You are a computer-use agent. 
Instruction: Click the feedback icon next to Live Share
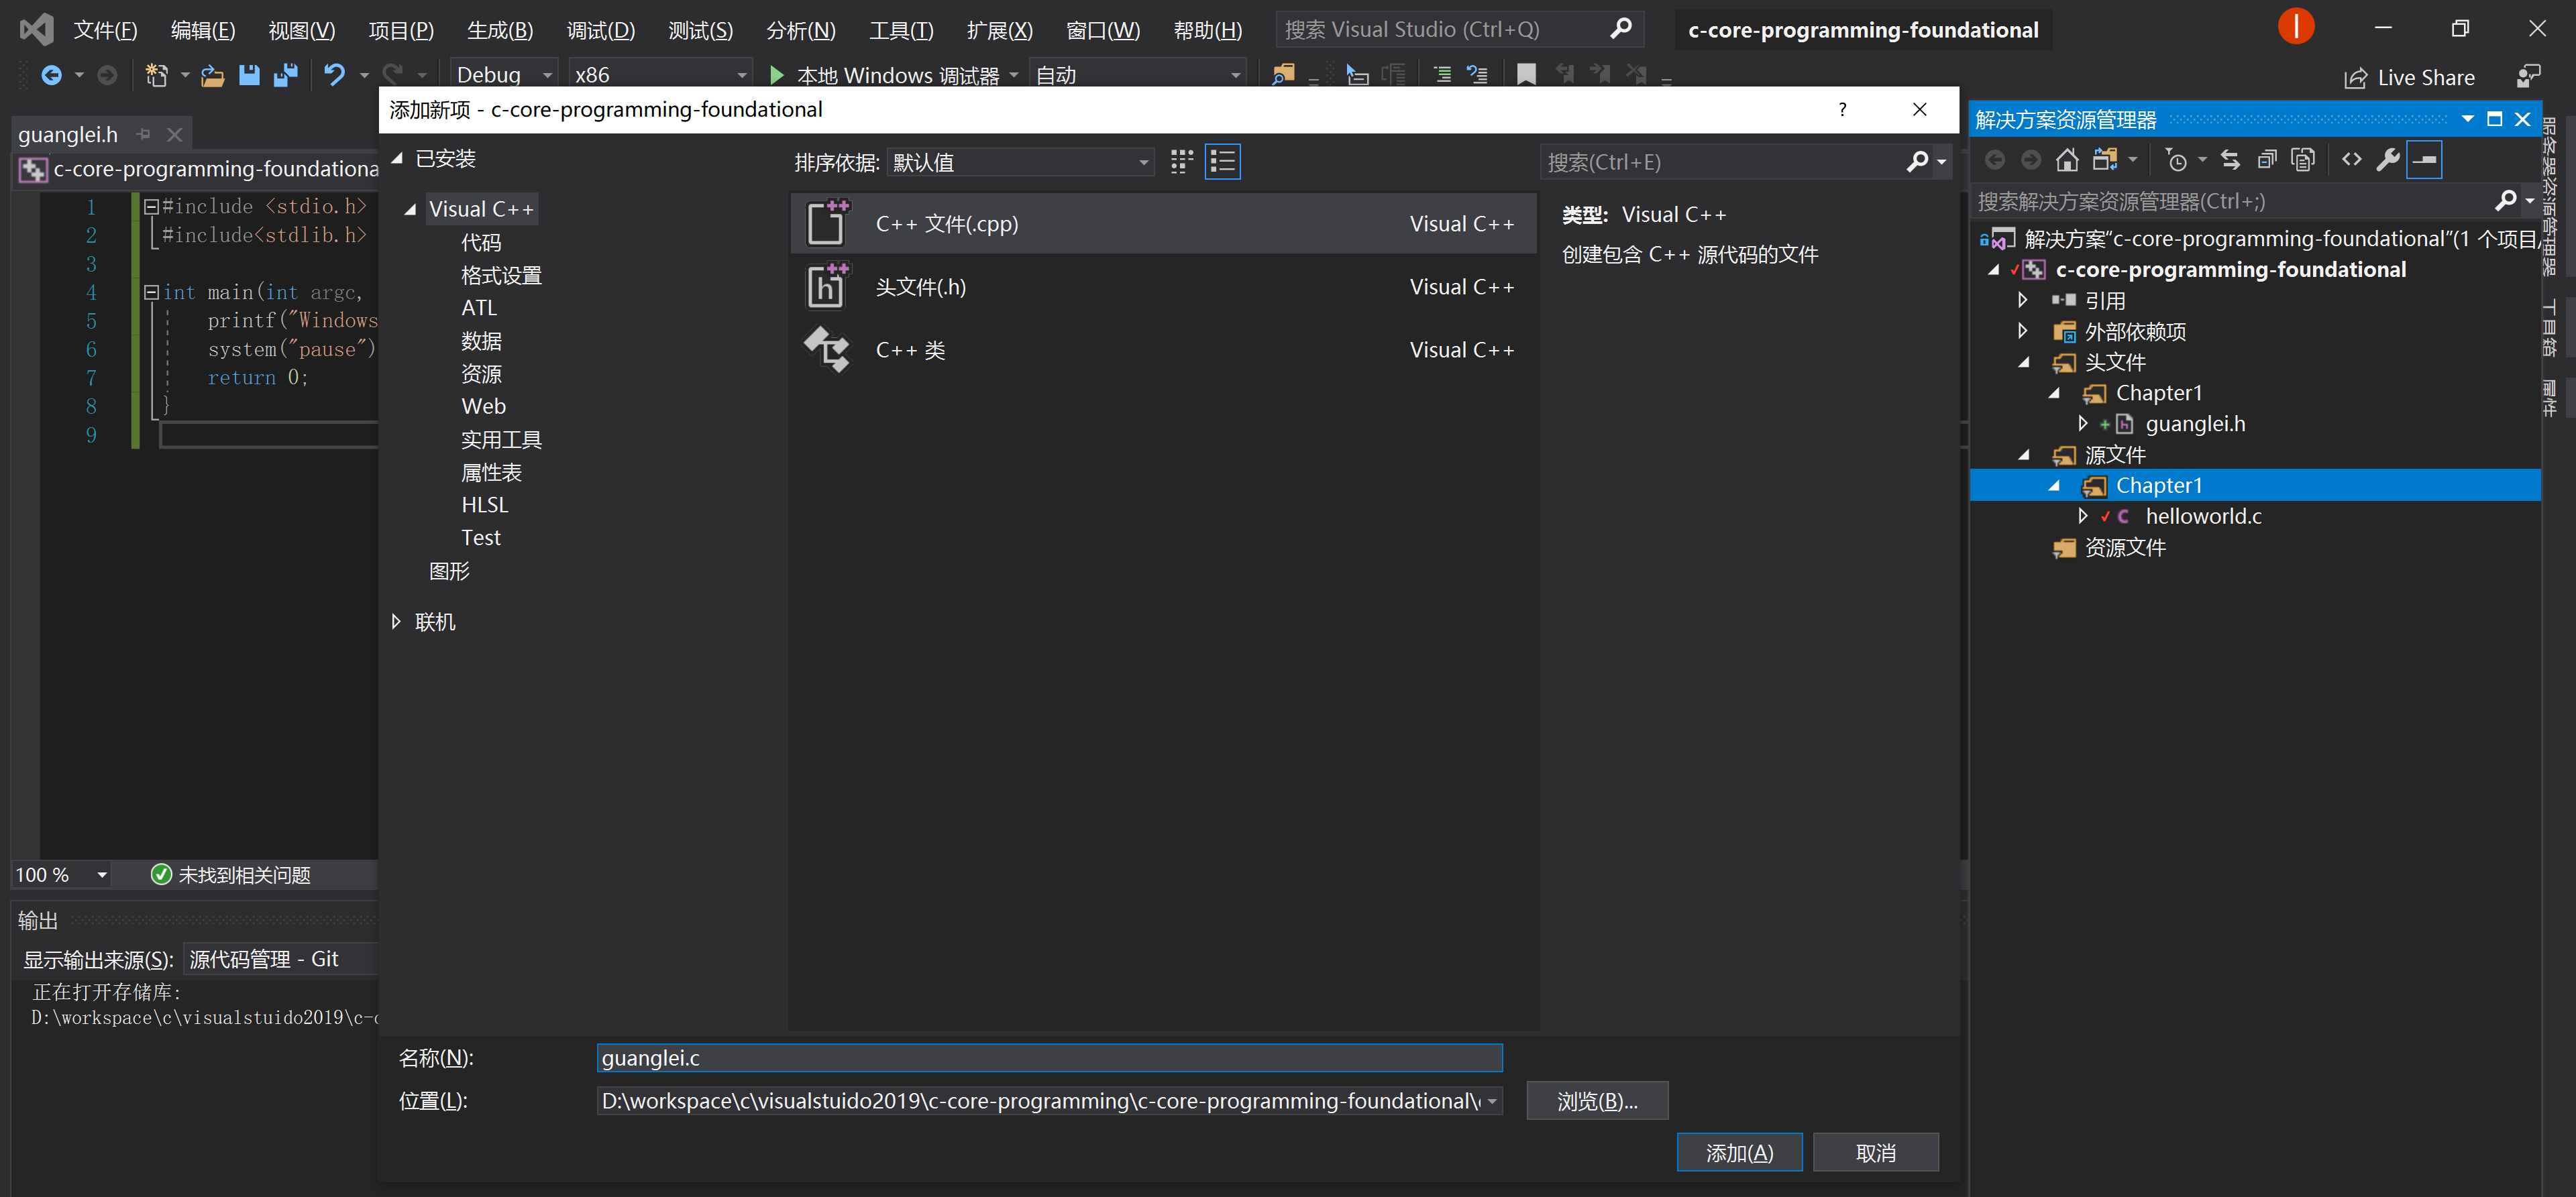pos(2528,77)
